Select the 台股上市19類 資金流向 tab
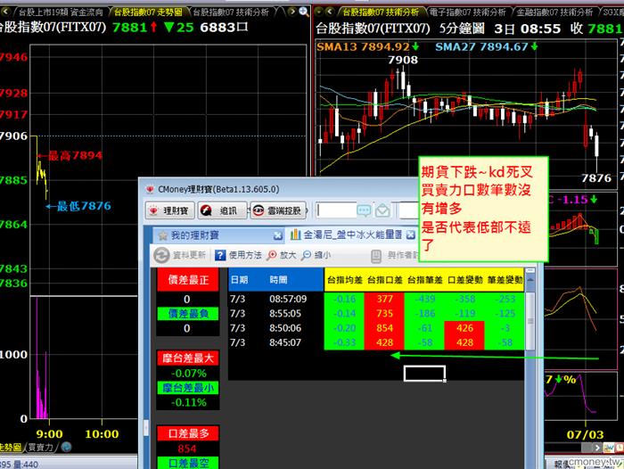 coord(61,12)
